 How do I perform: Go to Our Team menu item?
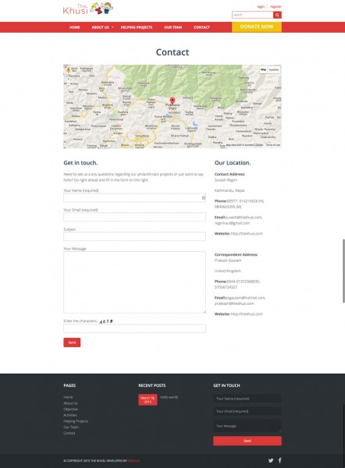[x=173, y=27]
